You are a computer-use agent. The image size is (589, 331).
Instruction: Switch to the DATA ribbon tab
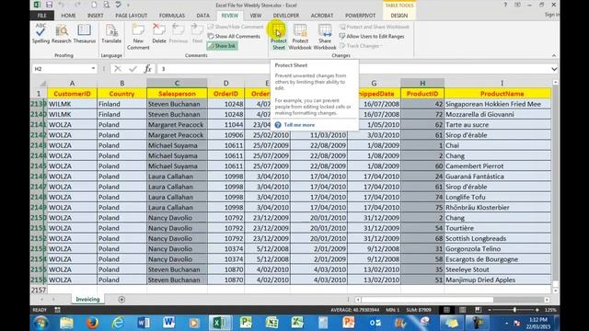point(202,16)
